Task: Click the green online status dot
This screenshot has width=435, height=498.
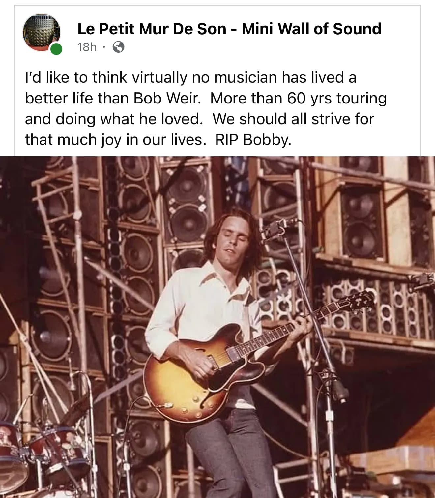Action: point(56,49)
